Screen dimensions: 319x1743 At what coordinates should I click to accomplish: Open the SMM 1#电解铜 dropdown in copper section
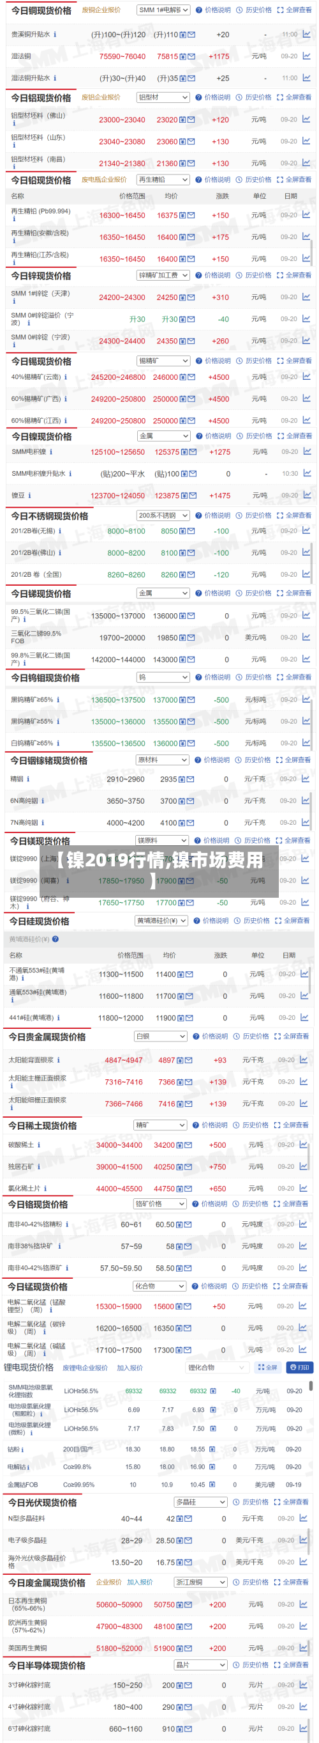coord(163,10)
